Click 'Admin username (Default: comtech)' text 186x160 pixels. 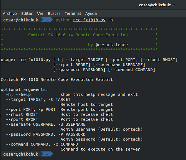click(x=102, y=130)
